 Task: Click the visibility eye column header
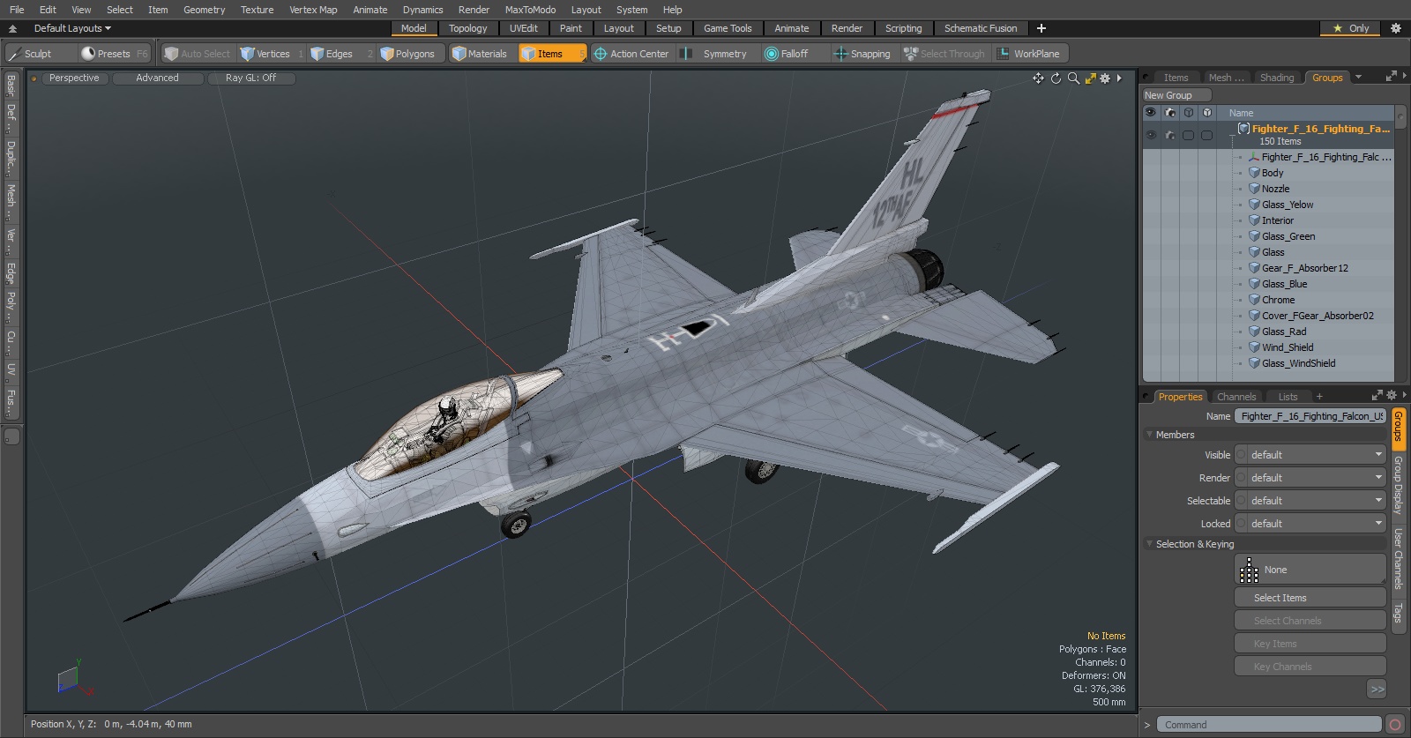pyautogui.click(x=1151, y=113)
